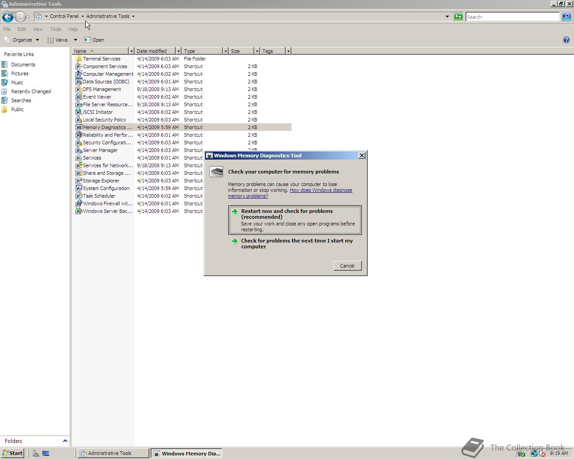
Task: Click the Security Configuration icon
Action: pos(78,143)
